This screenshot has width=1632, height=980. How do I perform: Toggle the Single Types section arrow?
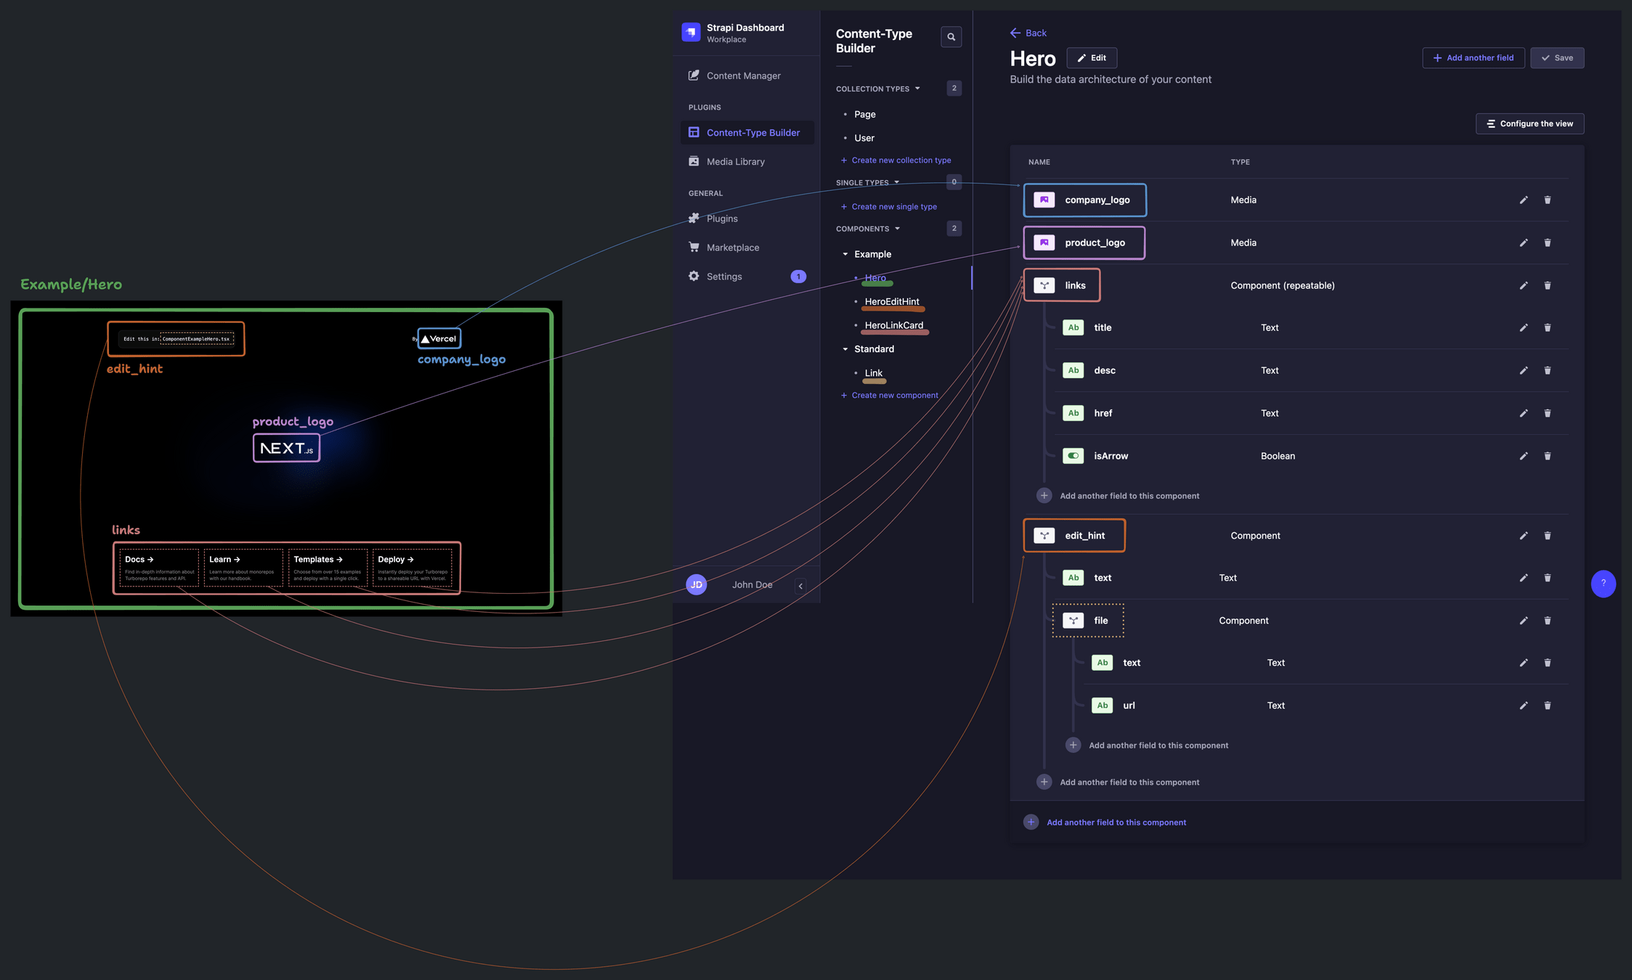coord(896,182)
